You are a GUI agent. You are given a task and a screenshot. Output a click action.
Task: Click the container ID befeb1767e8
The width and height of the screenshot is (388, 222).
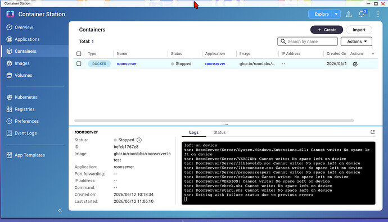[126, 147]
